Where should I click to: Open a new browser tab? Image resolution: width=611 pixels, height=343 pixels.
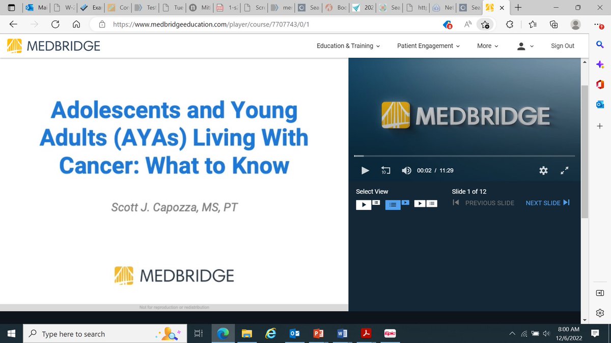518,8
